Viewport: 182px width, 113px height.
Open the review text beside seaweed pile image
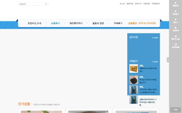tap(148, 81)
